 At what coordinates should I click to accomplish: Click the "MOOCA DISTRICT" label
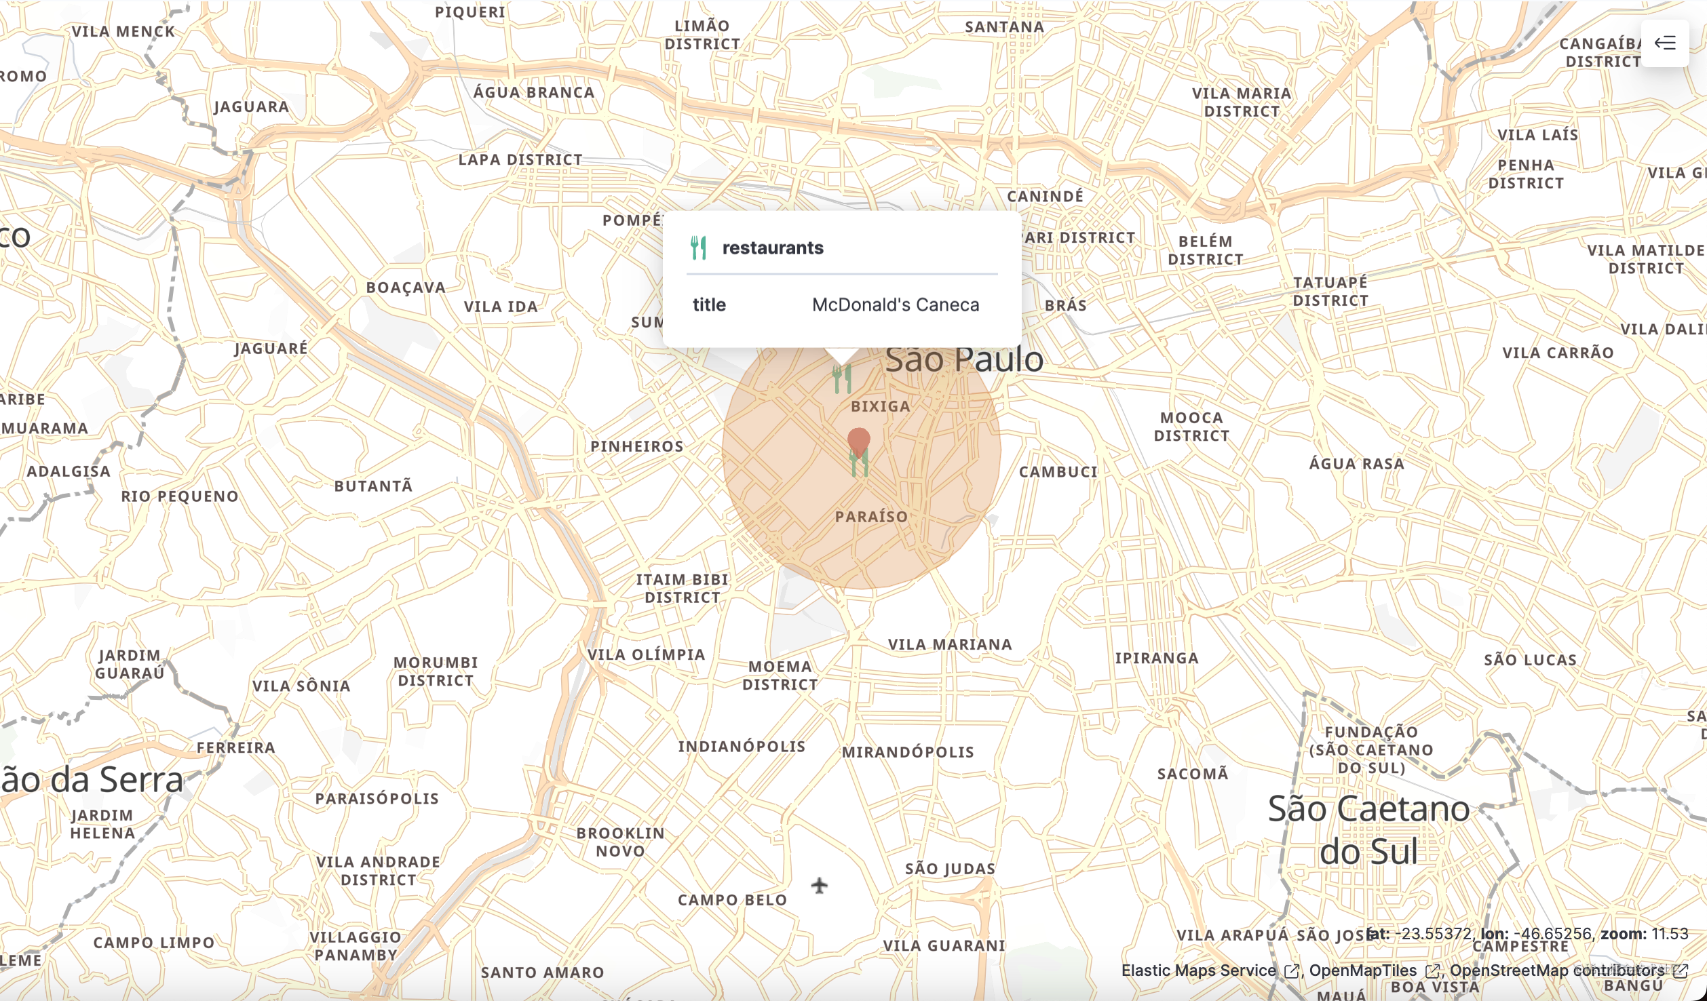(1192, 427)
